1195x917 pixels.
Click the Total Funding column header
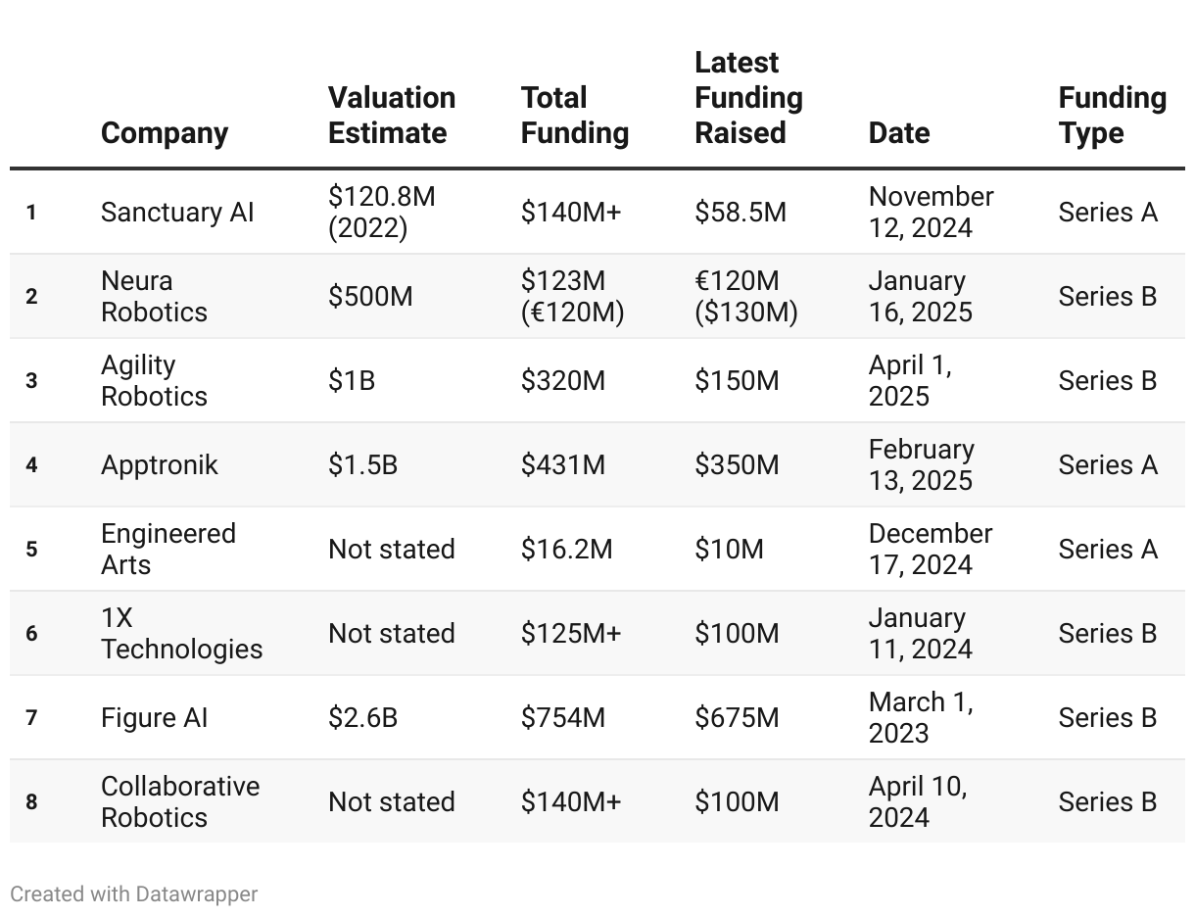point(574,115)
